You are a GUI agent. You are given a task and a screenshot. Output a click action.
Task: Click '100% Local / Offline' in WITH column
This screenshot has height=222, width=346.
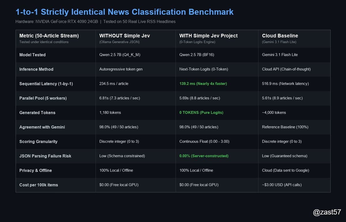pyautogui.click(x=196, y=170)
